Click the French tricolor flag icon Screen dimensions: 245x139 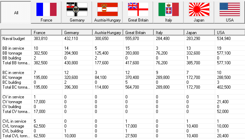(x=46, y=9)
